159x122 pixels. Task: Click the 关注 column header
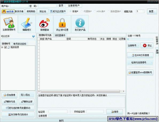point(103,39)
